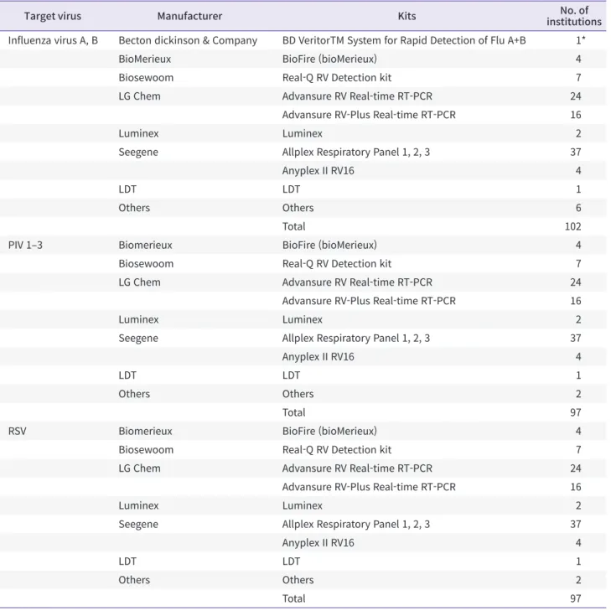Image resolution: width=611 pixels, height=611 pixels.
Task: Click the "RSV" target virus cell
Action: 17,432
